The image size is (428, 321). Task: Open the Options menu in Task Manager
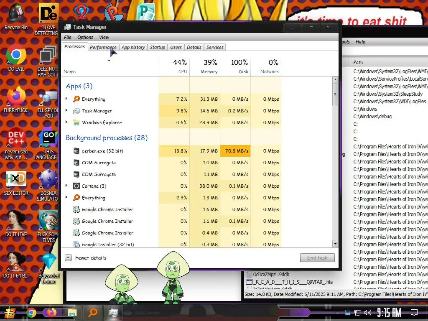[x=85, y=37]
